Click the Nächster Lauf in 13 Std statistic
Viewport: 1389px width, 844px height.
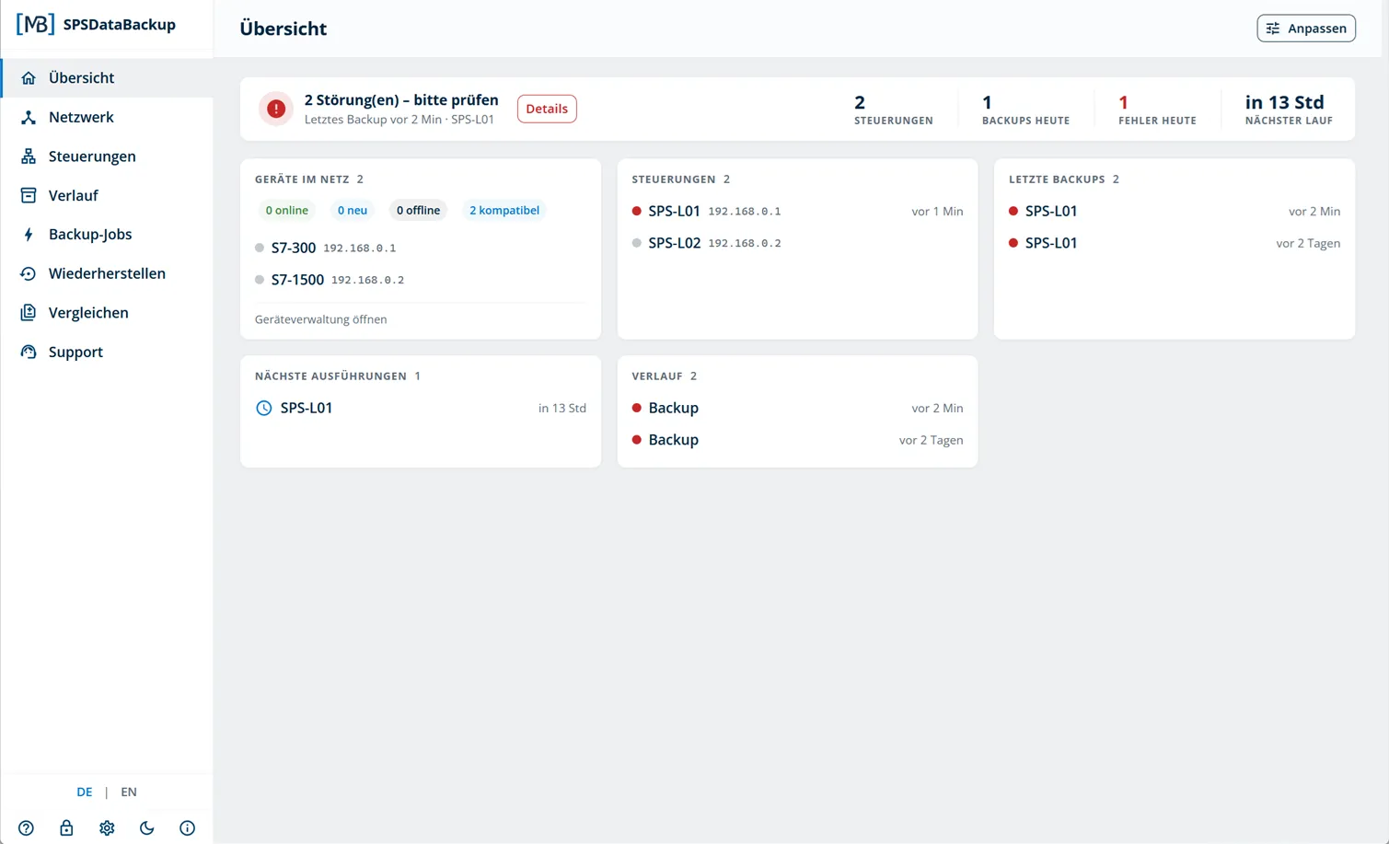[1289, 109]
